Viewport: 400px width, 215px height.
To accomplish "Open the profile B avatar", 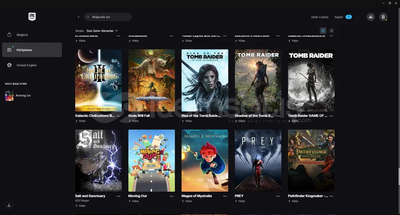I will point(383,17).
